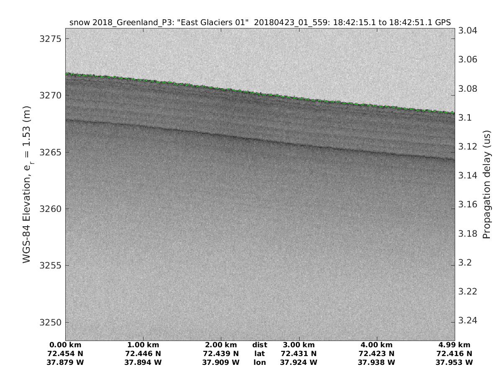502x377 pixels.
Task: Click the Propagation delay (us) axis label
Action: (x=486, y=184)
